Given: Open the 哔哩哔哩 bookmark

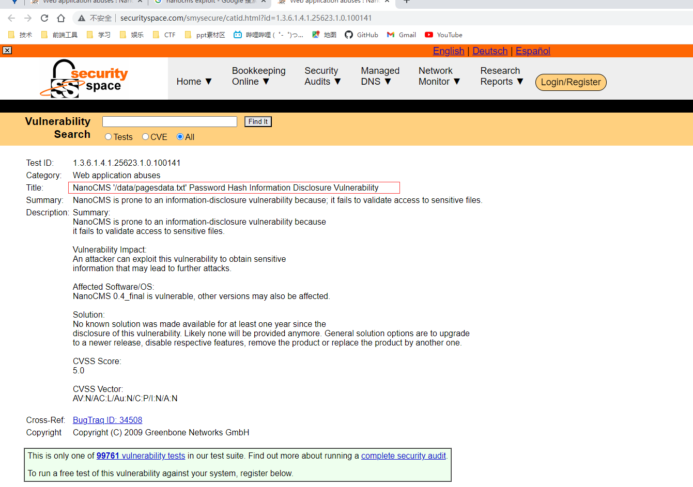Looking at the screenshot, I should point(269,35).
